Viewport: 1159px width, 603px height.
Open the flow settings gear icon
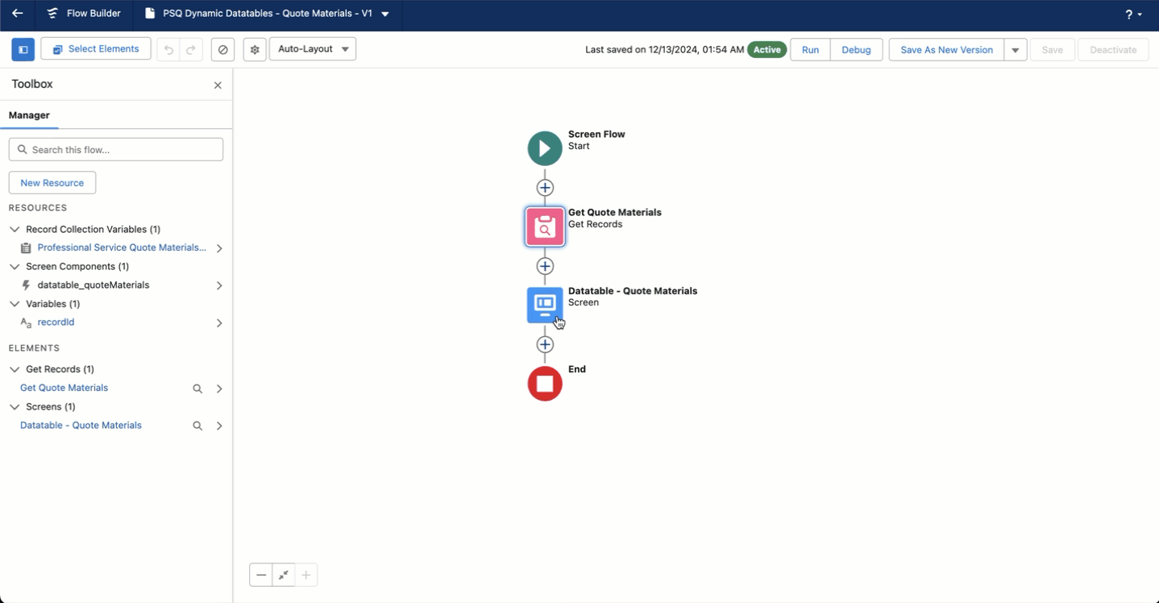click(x=255, y=50)
